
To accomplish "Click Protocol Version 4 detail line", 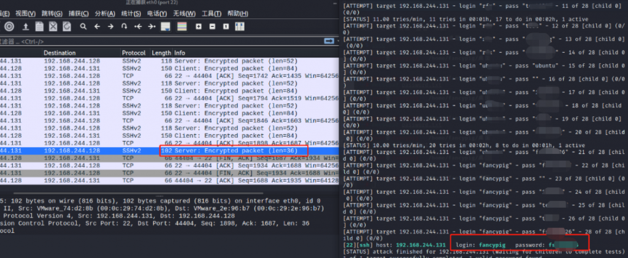I will (x=117, y=216).
